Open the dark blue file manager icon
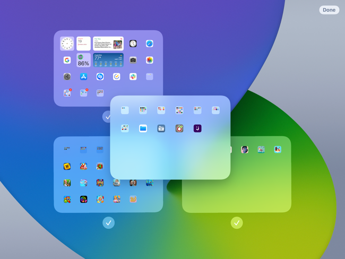Screen dimensions: 345x259 pos(161,128)
